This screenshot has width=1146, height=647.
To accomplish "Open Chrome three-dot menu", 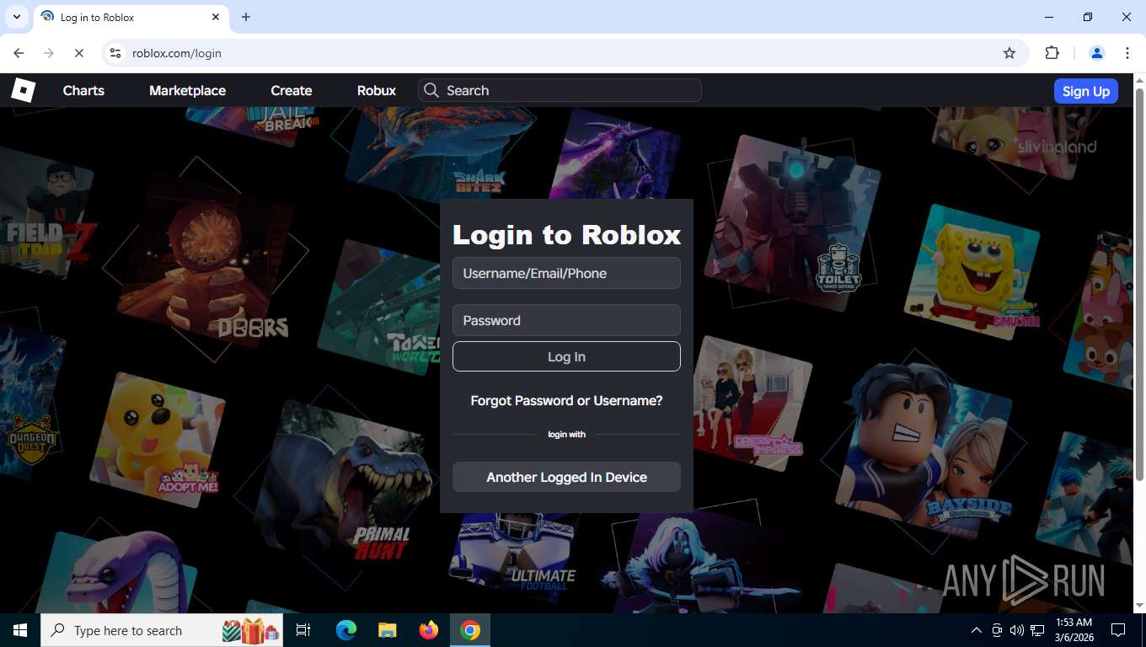I will pyautogui.click(x=1127, y=53).
